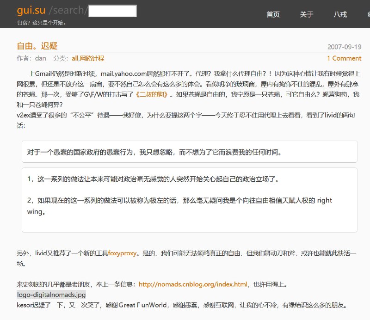Open the 首页 navigation item
Image resolution: width=370 pixels, height=320 pixels.
tap(273, 14)
